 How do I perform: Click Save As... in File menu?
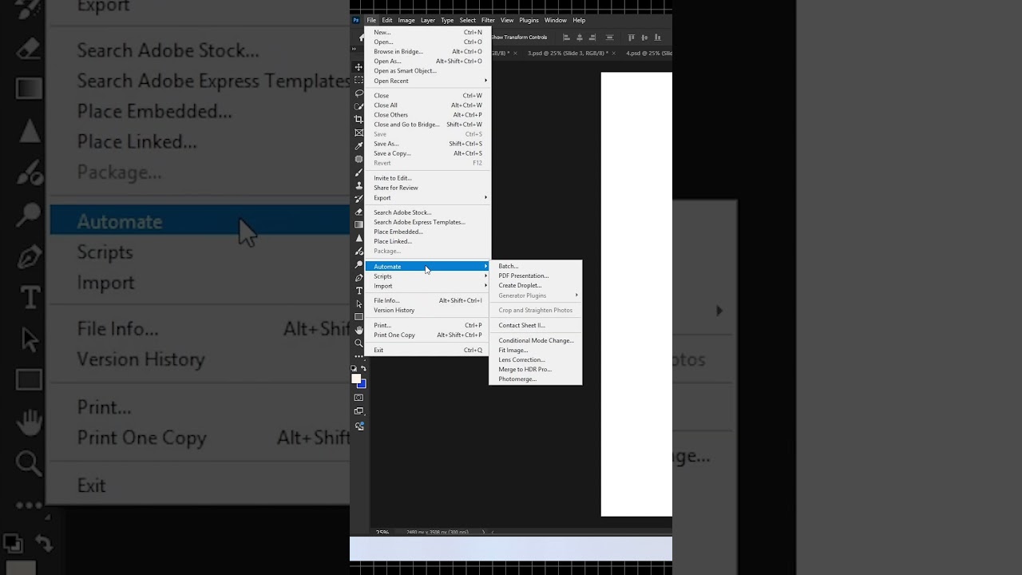coord(428,144)
